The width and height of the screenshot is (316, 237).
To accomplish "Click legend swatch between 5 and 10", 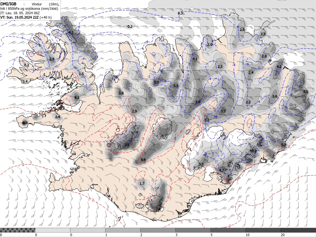I will (x=228, y=230).
